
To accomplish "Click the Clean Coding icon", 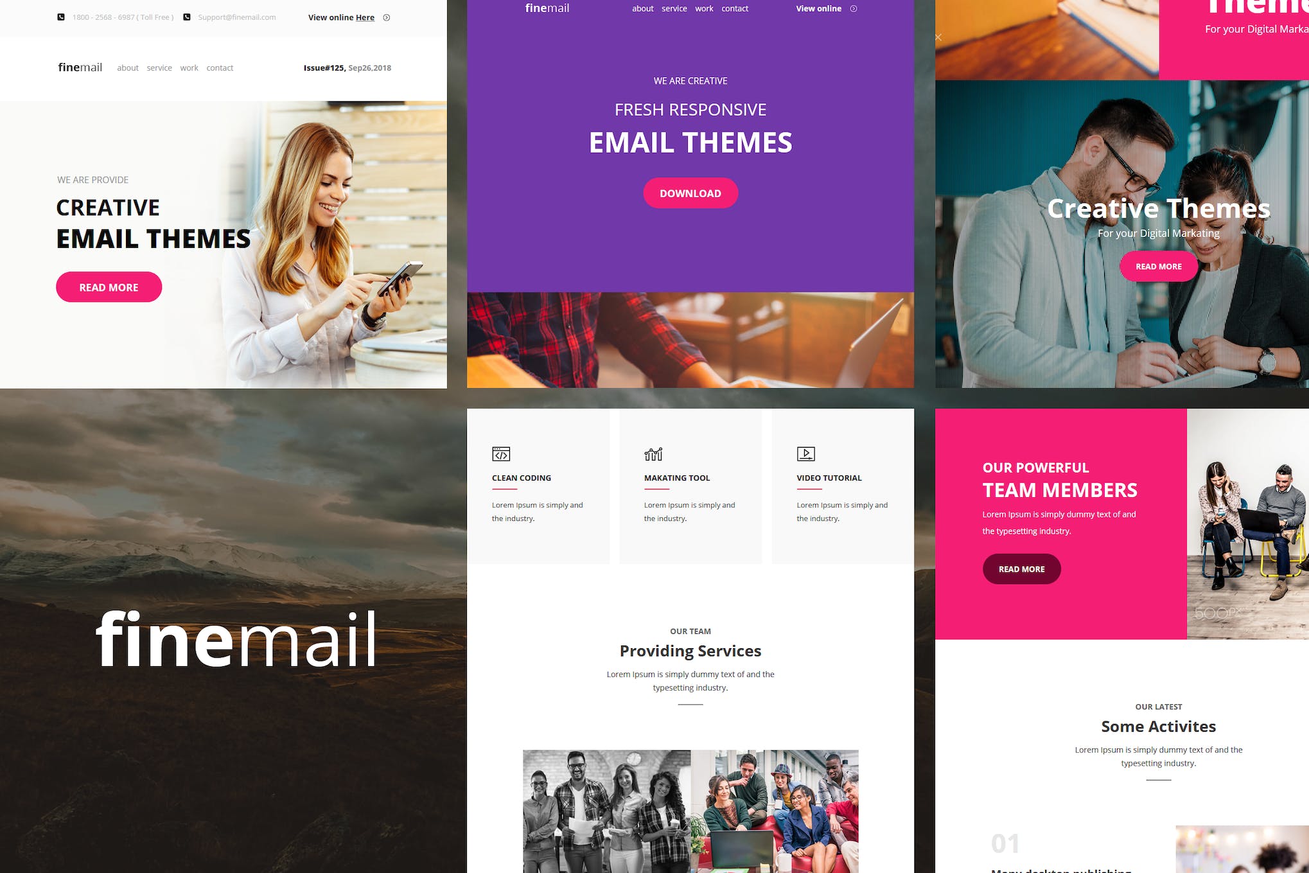I will (x=500, y=453).
